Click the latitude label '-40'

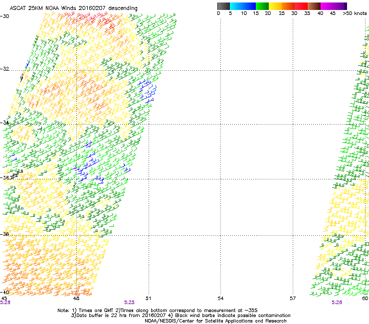4,292
